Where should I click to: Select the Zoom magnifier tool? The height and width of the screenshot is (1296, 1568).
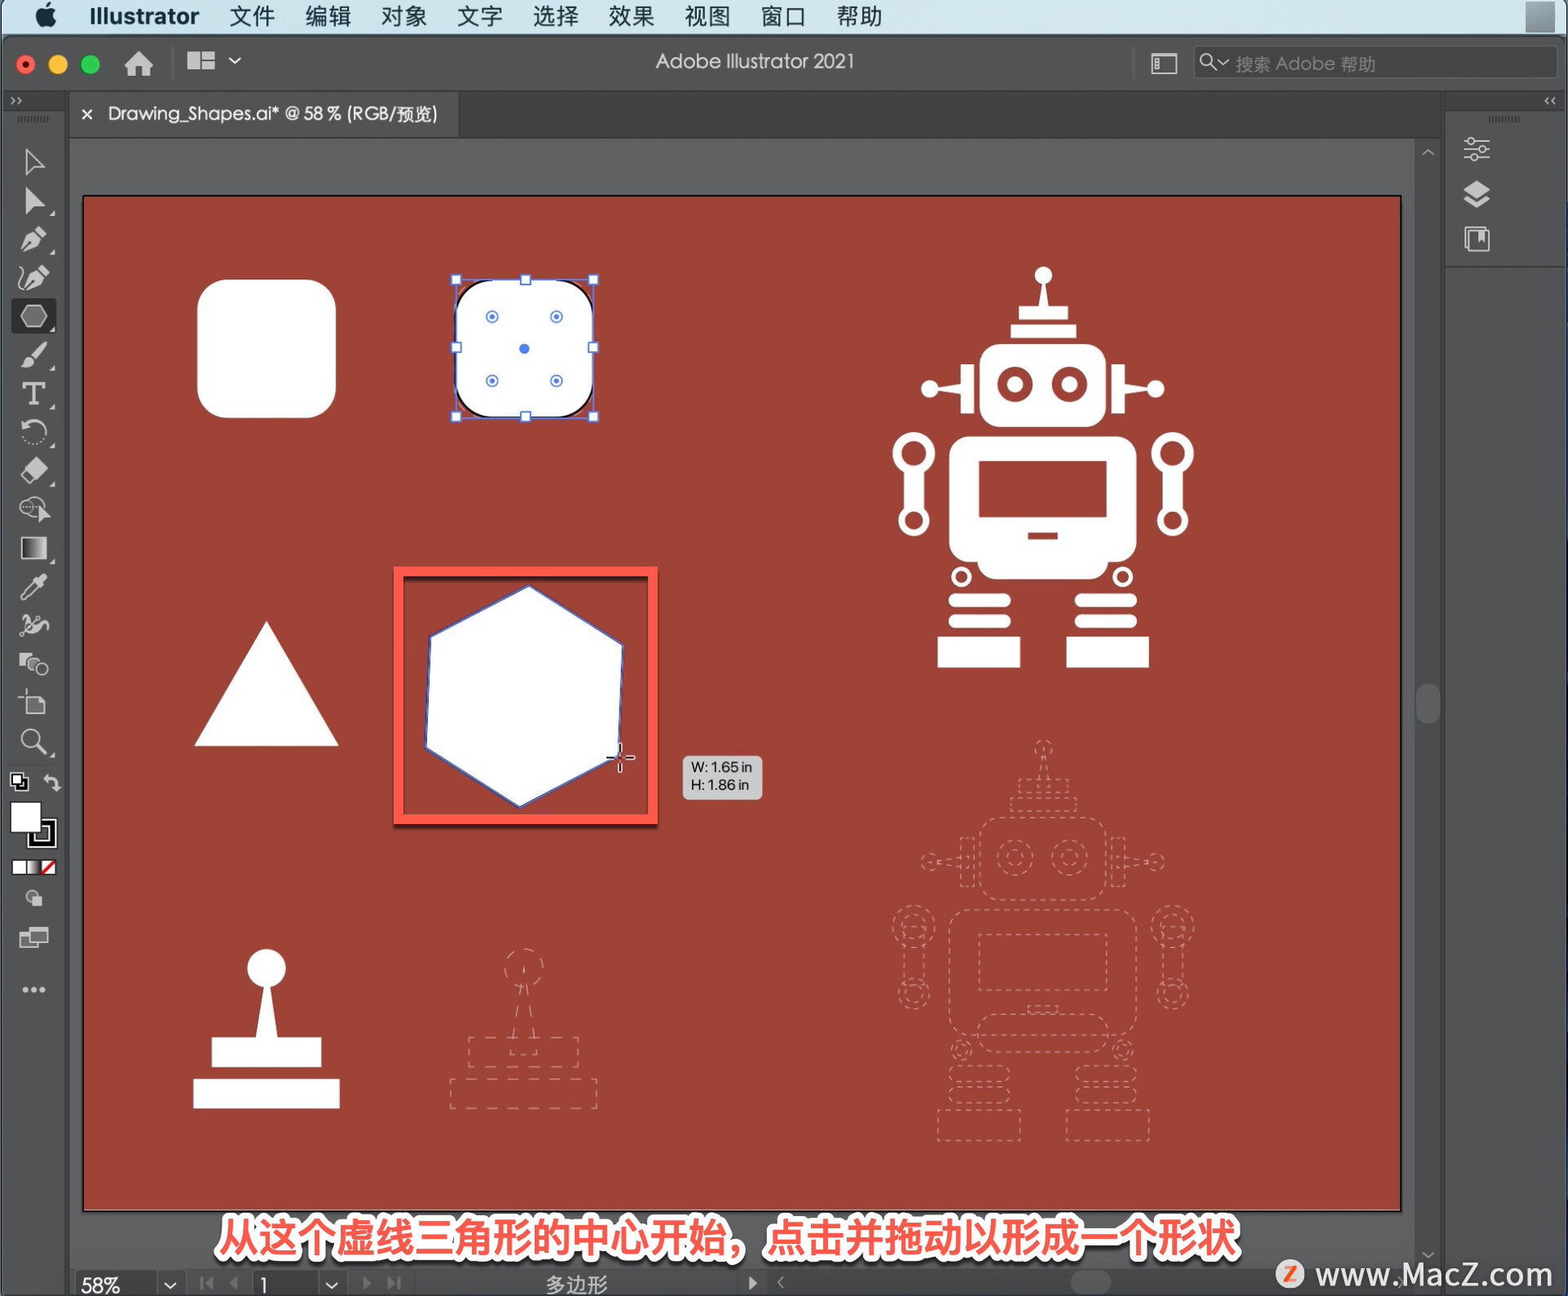(33, 742)
